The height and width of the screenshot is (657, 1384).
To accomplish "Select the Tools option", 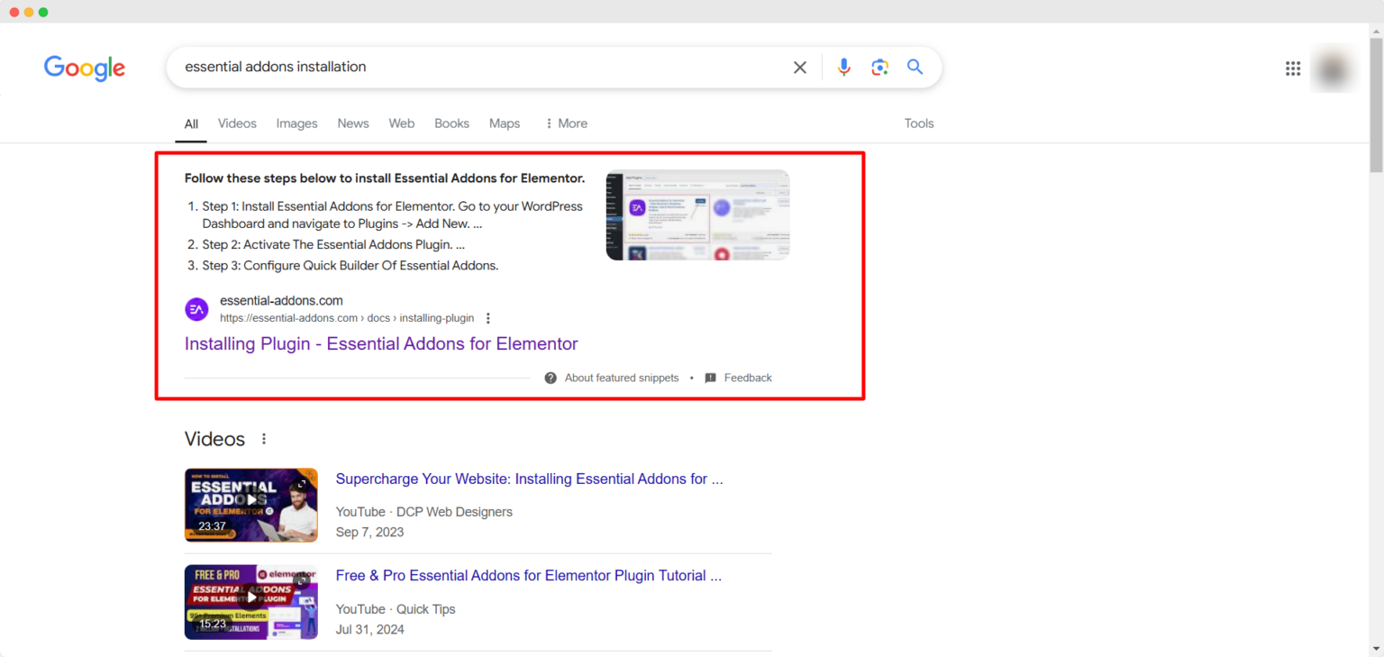I will pos(919,123).
